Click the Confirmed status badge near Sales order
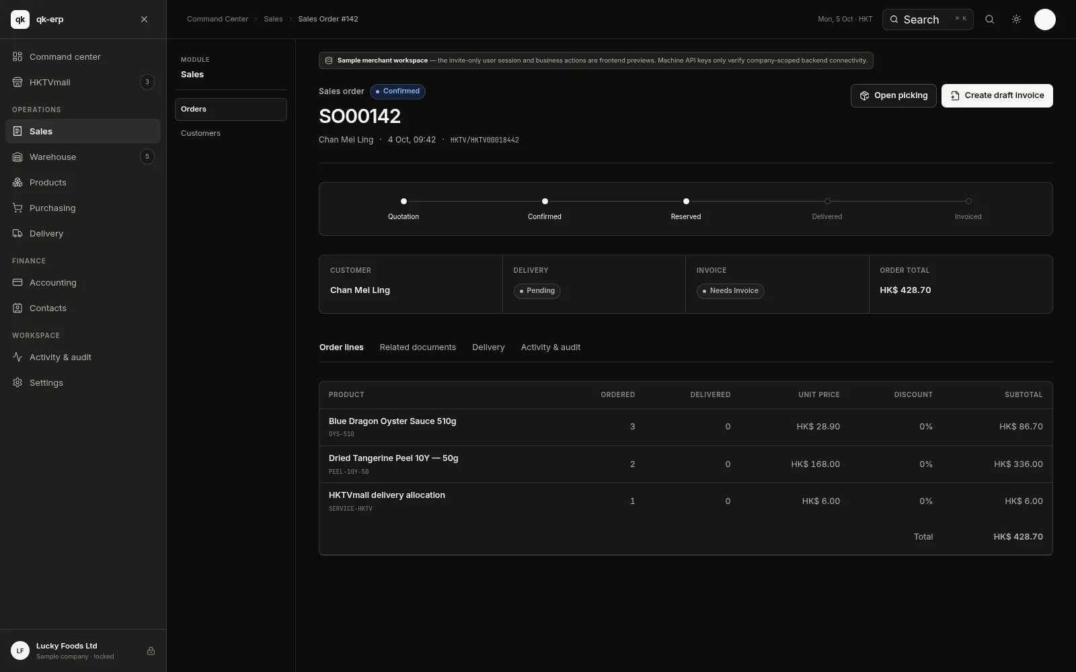This screenshot has width=1076, height=672. (x=397, y=91)
